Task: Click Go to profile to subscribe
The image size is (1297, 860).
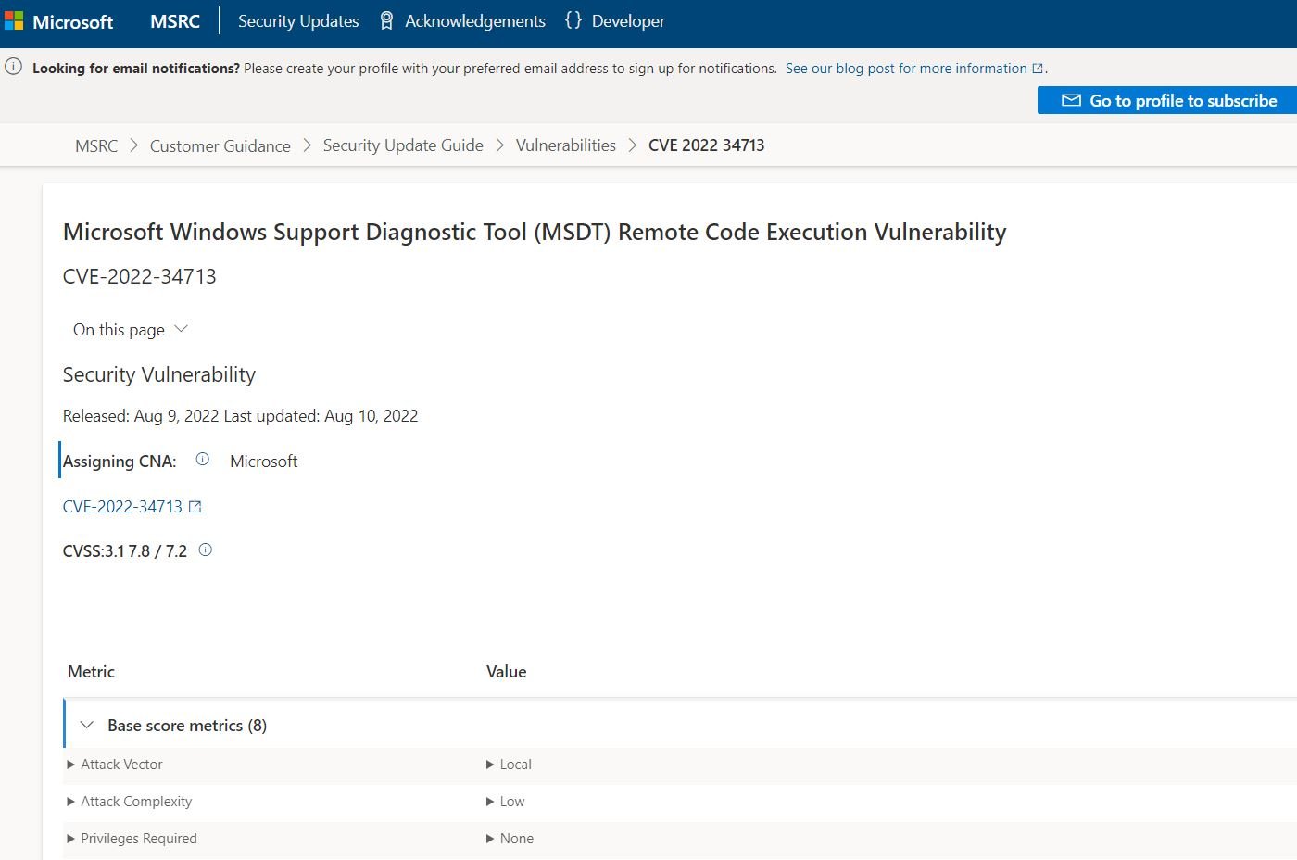Action: coord(1167,100)
